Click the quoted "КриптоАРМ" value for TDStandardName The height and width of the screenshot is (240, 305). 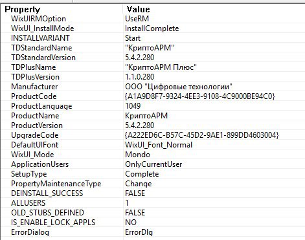tap(150, 48)
